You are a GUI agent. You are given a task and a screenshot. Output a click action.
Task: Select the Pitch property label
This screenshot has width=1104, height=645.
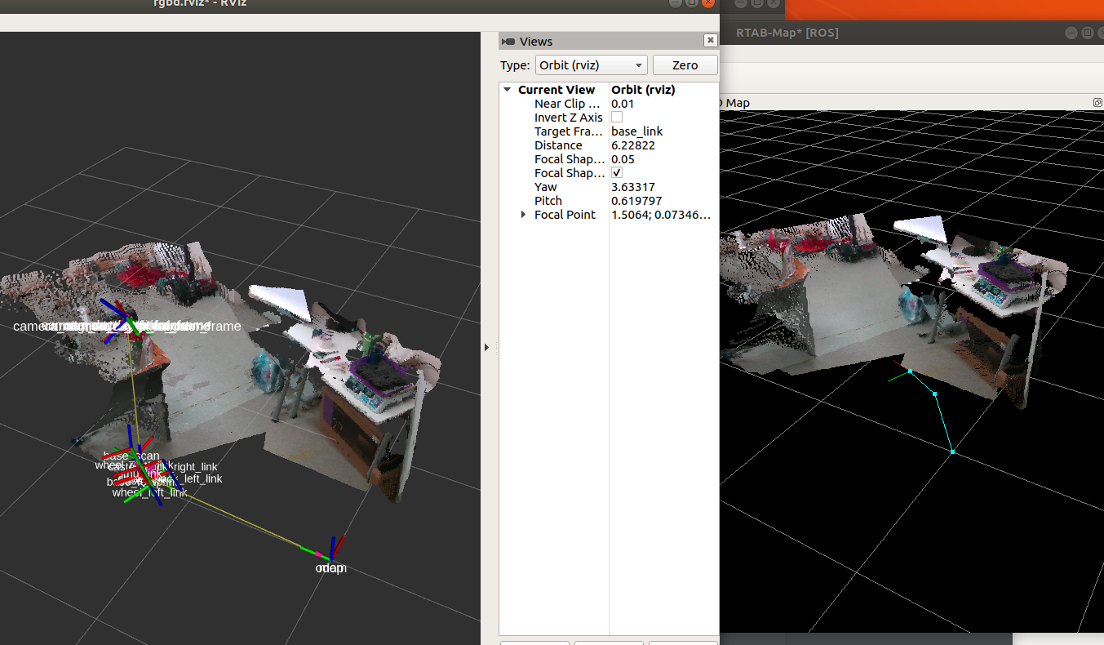[548, 201]
